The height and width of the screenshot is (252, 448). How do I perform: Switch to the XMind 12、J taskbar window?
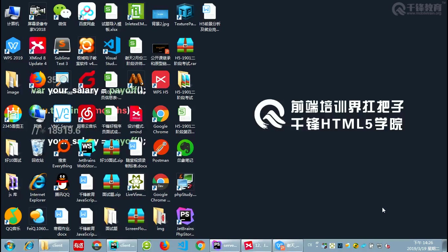[256, 245]
